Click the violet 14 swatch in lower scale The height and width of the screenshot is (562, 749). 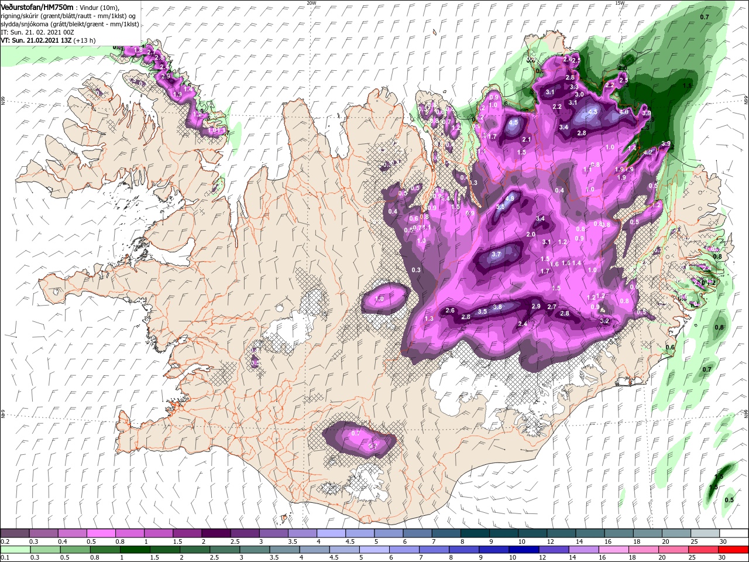pos(584,550)
